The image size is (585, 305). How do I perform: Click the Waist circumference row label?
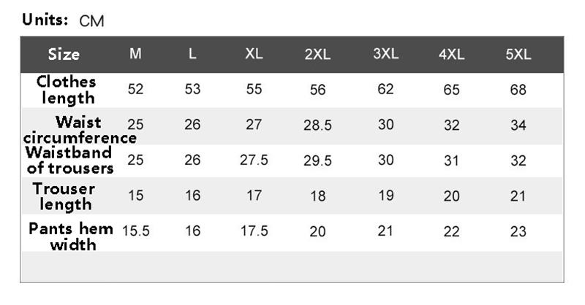point(80,130)
